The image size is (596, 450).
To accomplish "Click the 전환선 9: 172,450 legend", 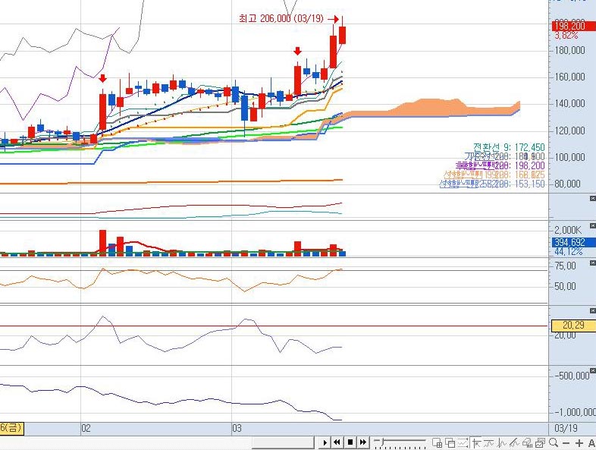I will (x=509, y=147).
